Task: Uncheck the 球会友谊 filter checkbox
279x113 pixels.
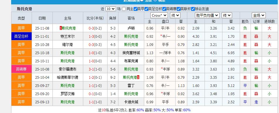Action: pyautogui.click(x=193, y=9)
